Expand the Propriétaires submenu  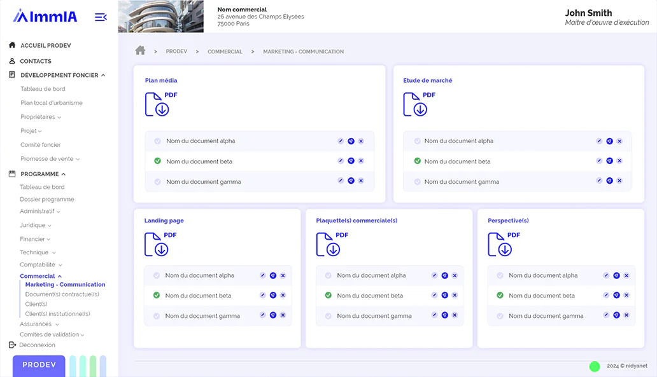pyautogui.click(x=41, y=117)
